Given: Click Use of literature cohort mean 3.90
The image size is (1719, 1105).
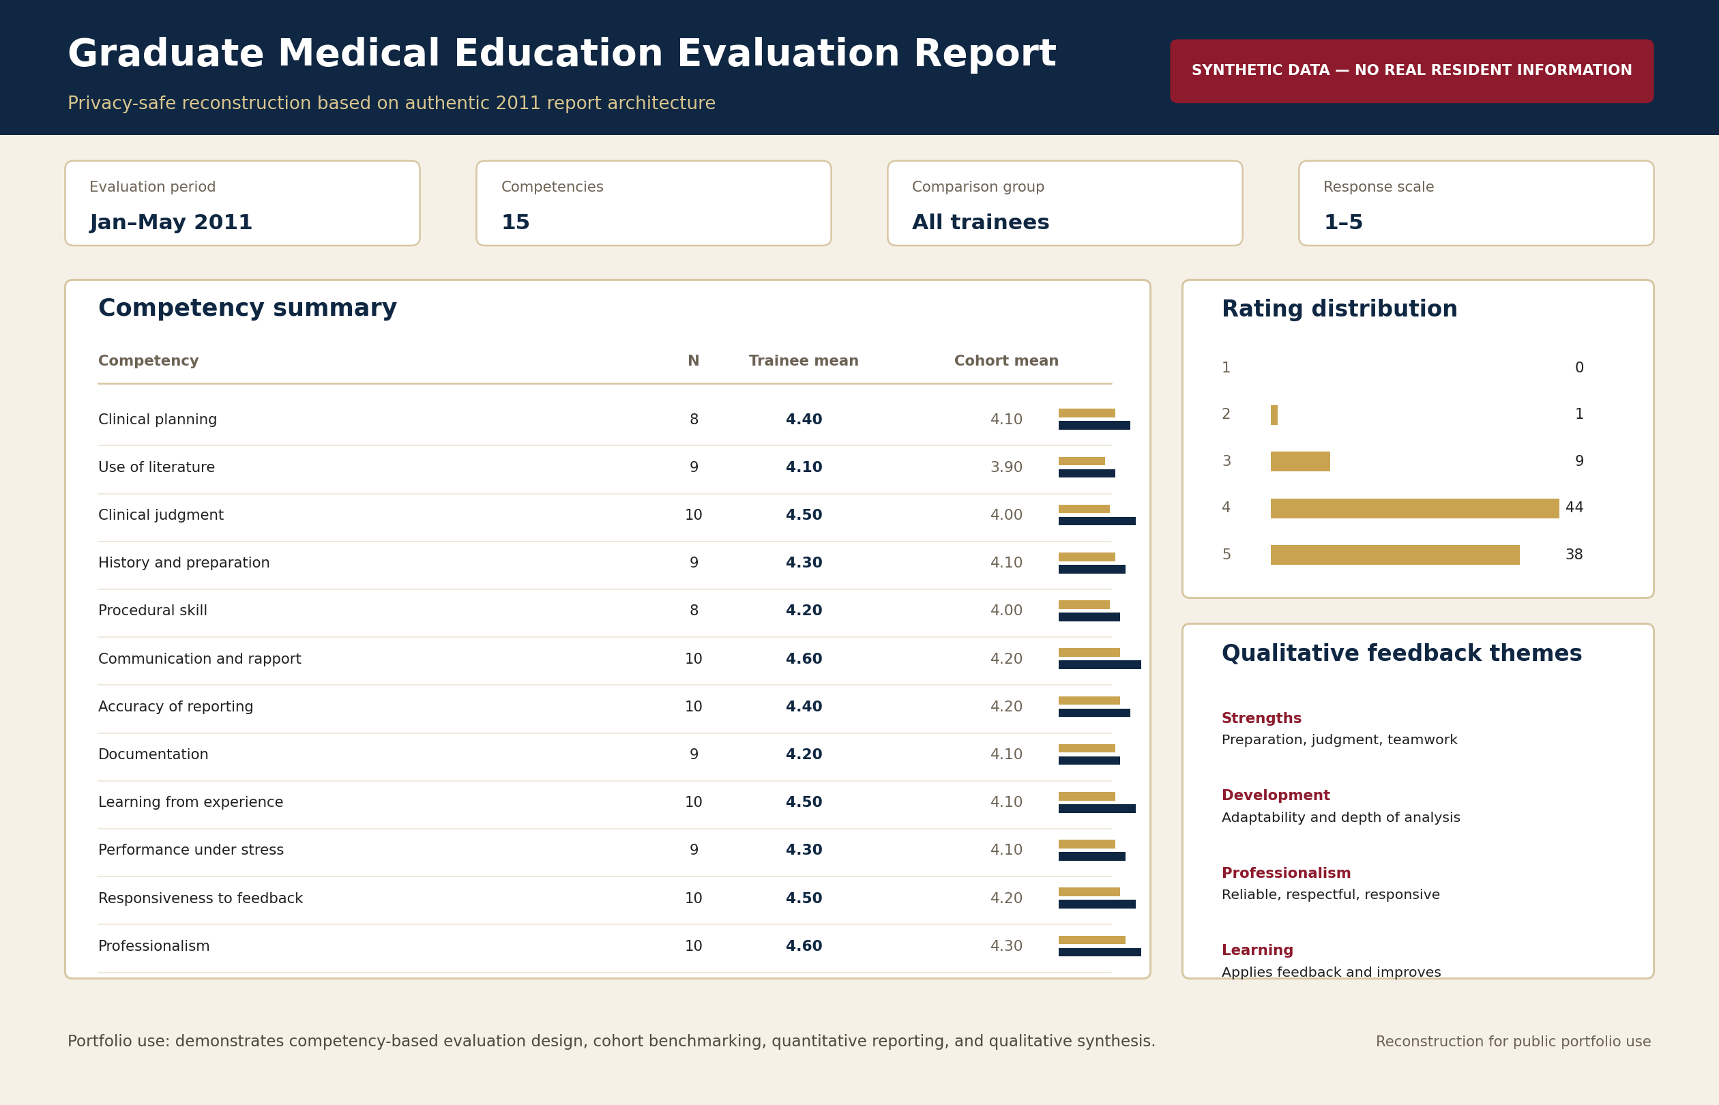Looking at the screenshot, I should pyautogui.click(x=1006, y=467).
